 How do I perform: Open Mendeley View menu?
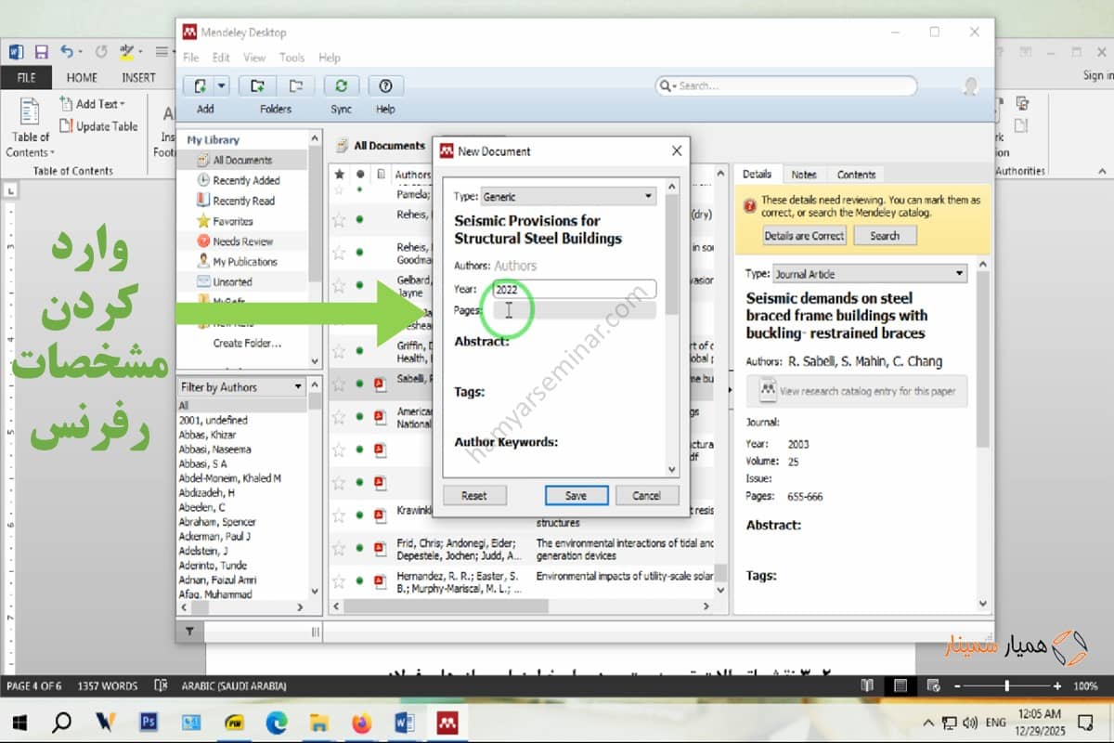tap(254, 58)
